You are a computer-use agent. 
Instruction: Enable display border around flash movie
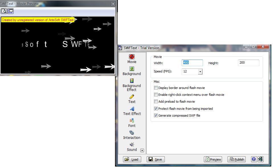coord(156,88)
